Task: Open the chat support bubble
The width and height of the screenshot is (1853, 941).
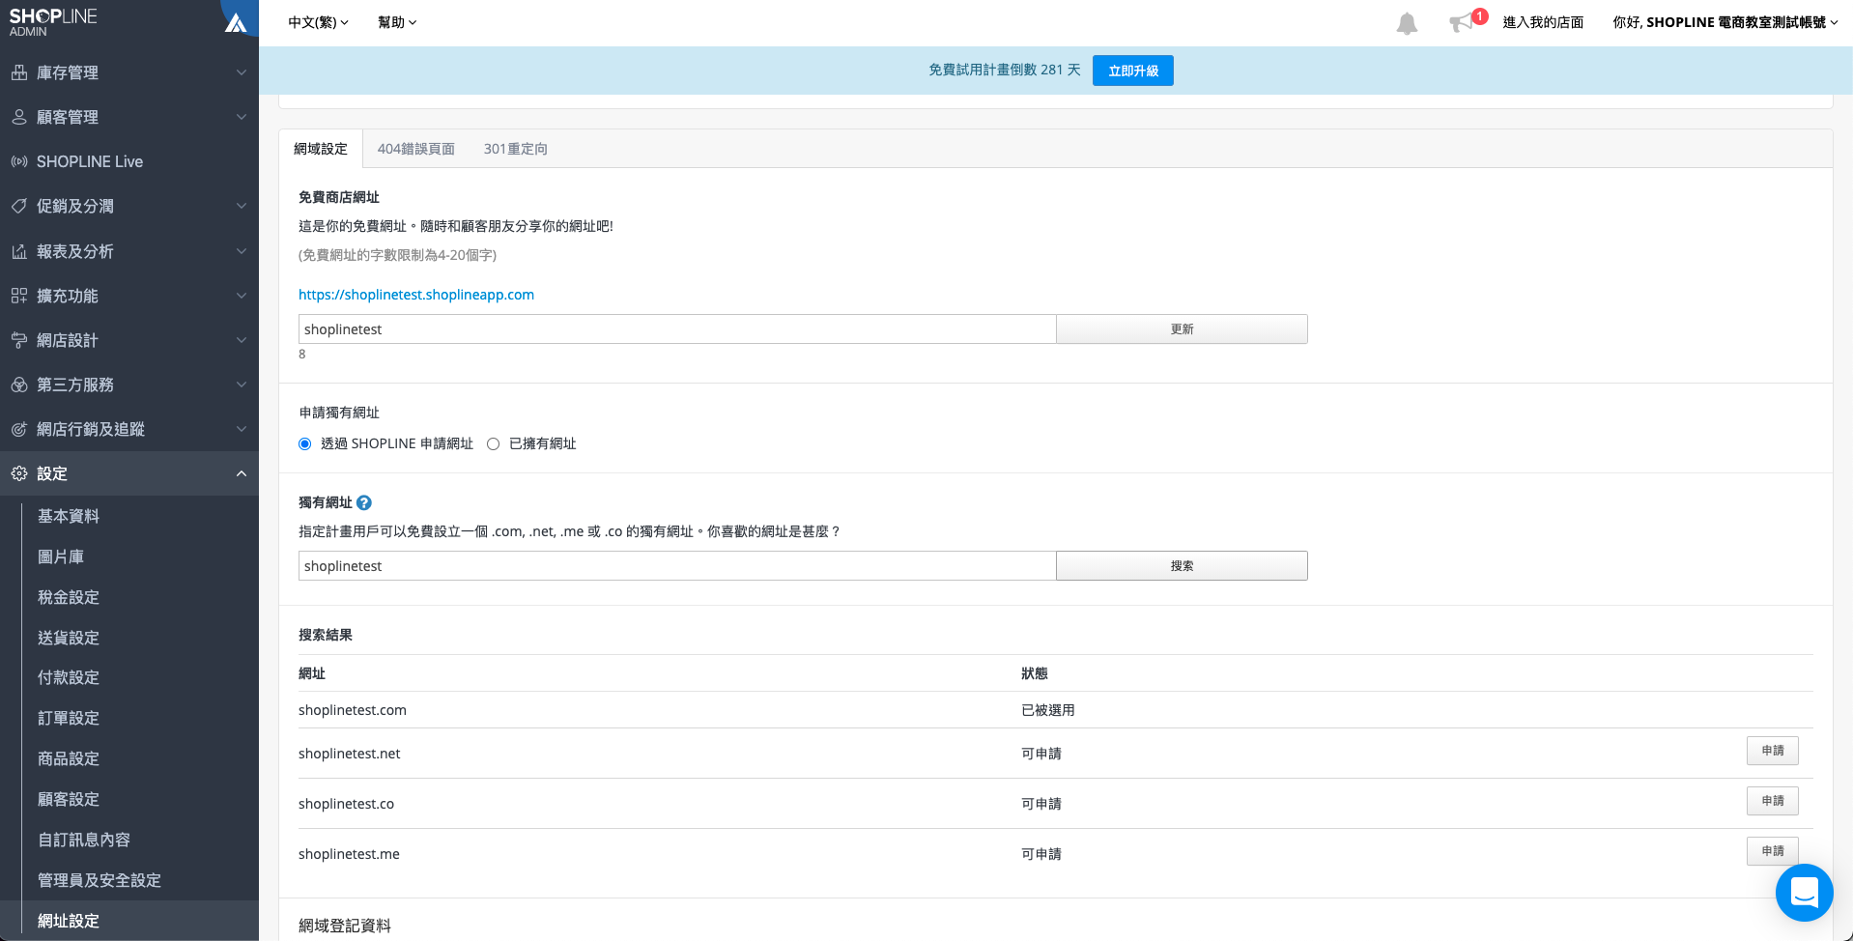Action: (1804, 892)
